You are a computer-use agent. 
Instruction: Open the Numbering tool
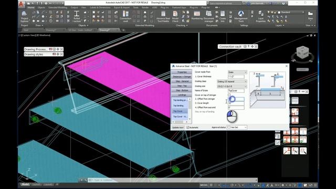(x=197, y=16)
